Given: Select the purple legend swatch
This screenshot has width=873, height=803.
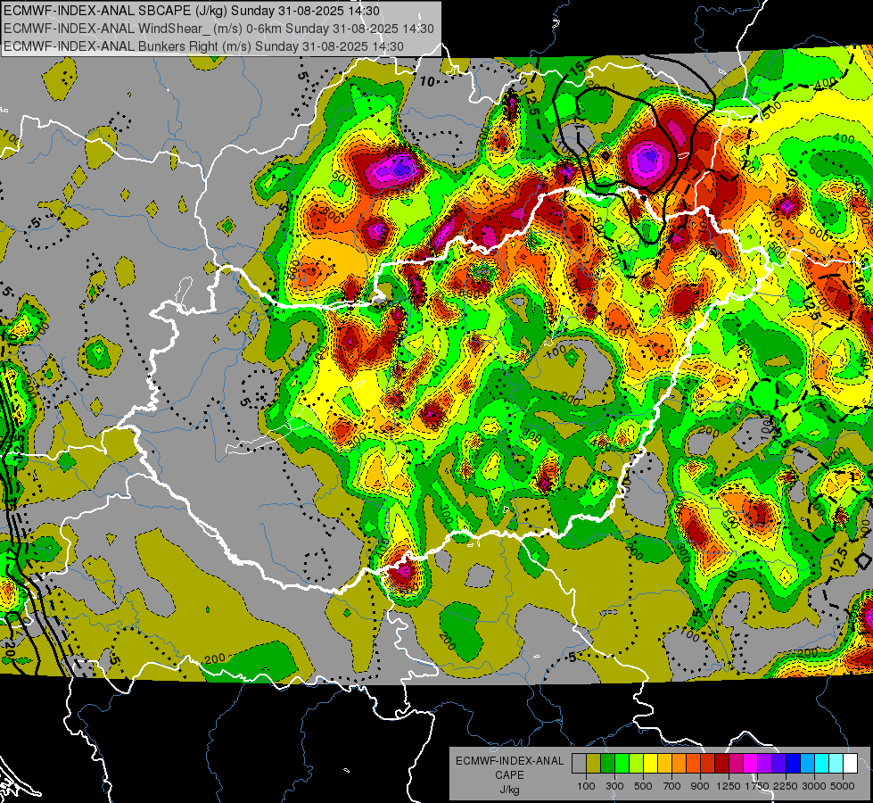Looking at the screenshot, I should [764, 764].
